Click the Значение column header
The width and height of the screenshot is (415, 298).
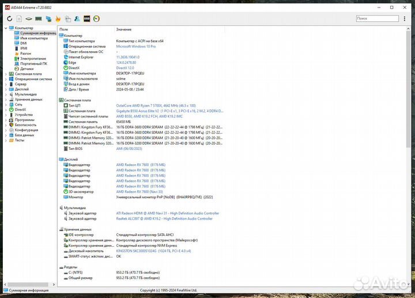123,29
